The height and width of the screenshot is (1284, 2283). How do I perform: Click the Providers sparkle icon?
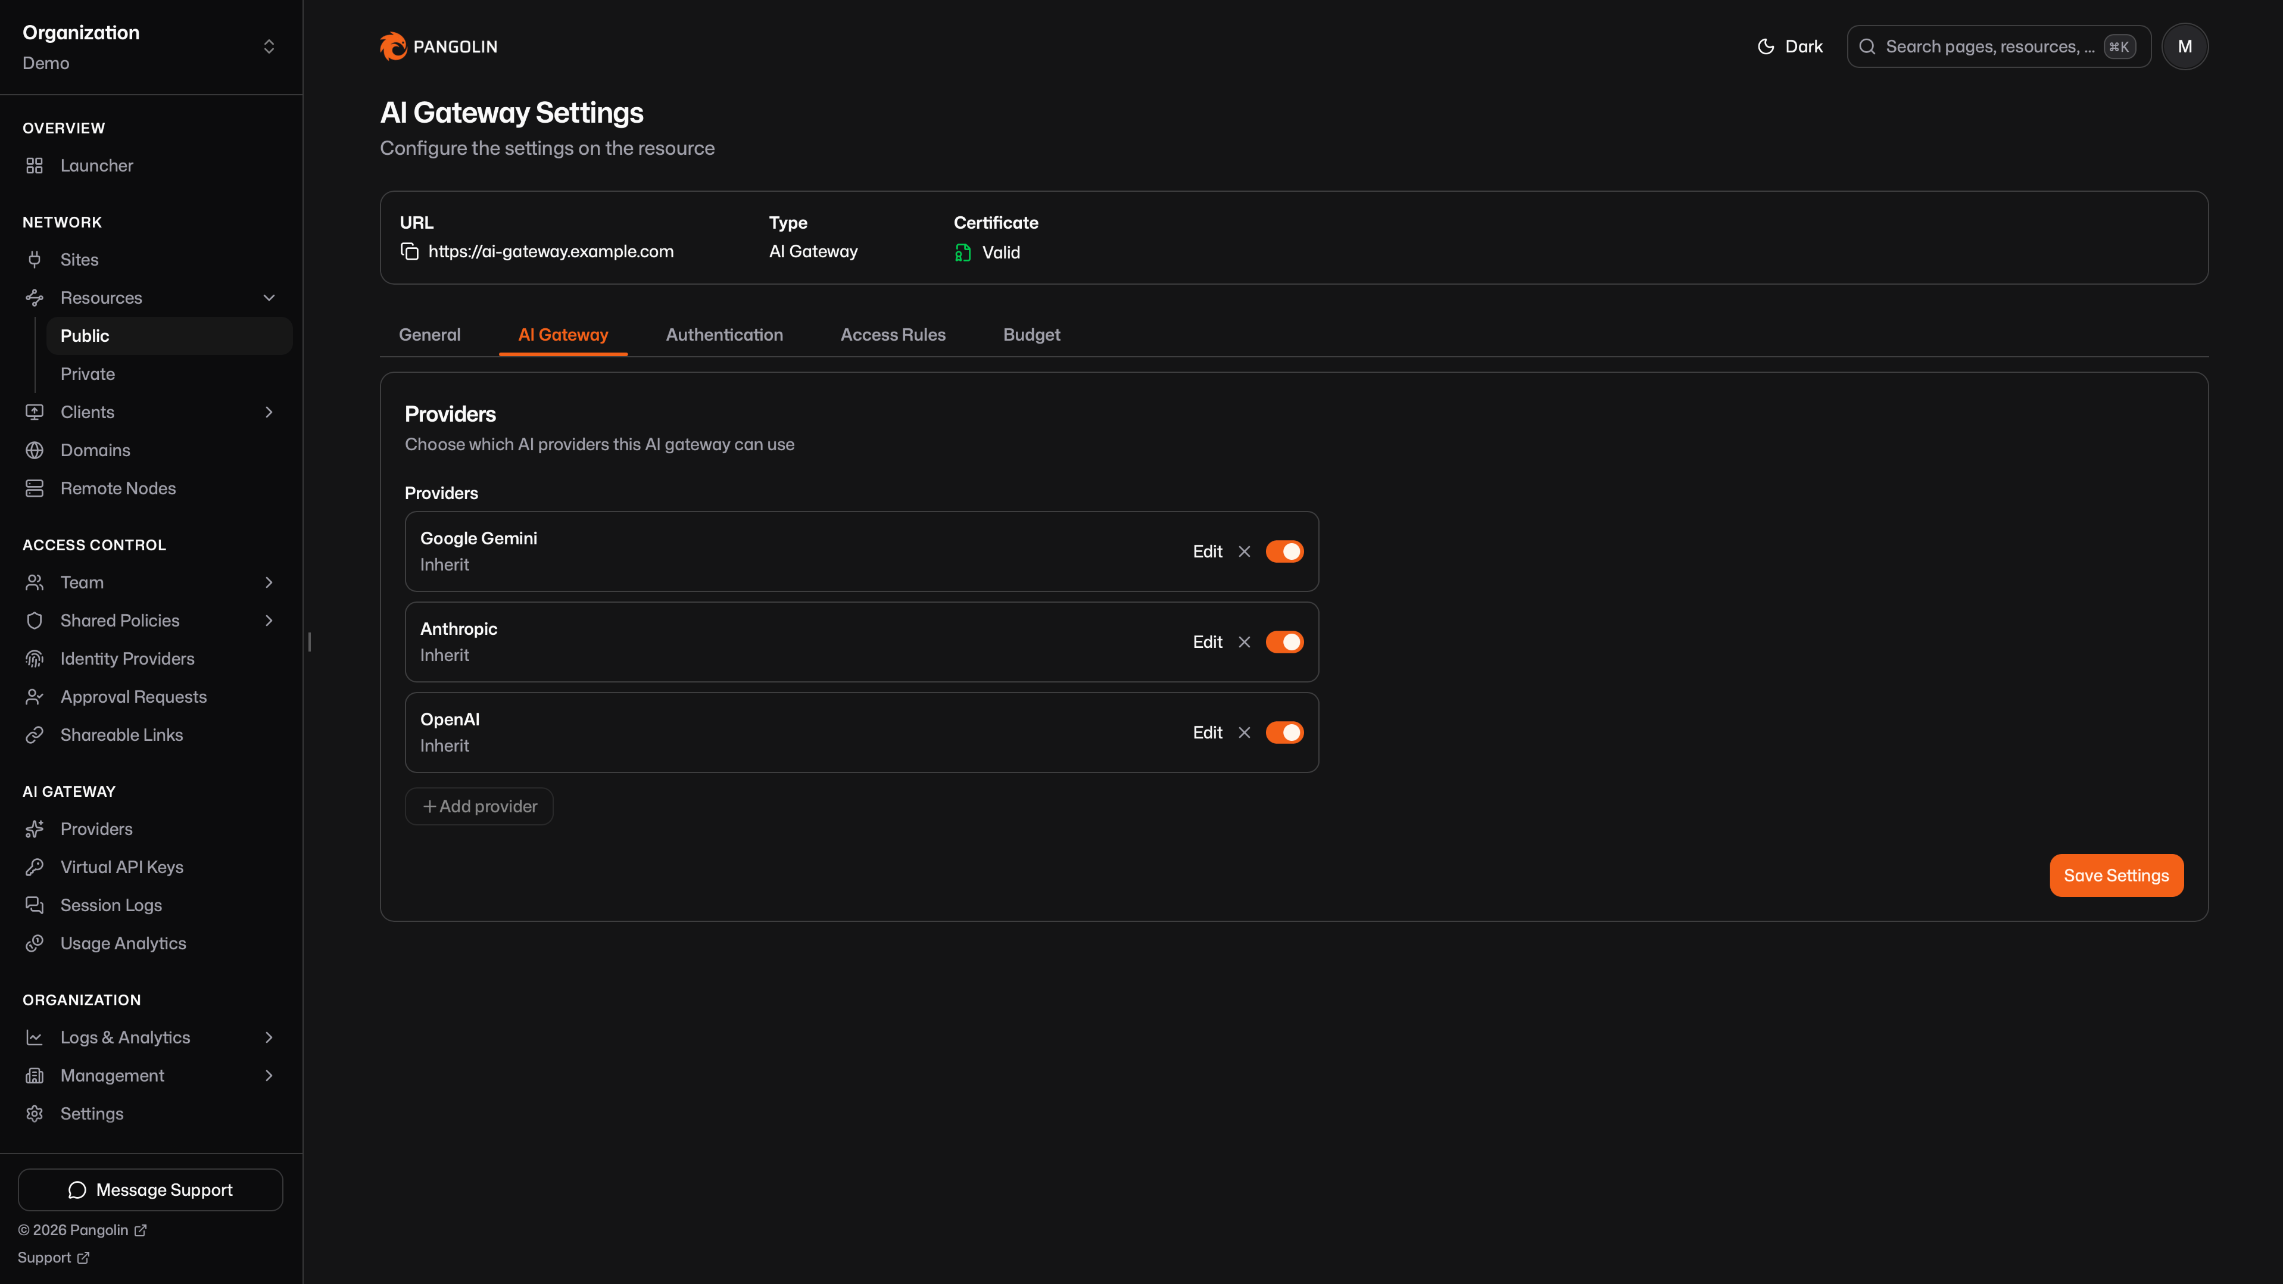point(35,828)
